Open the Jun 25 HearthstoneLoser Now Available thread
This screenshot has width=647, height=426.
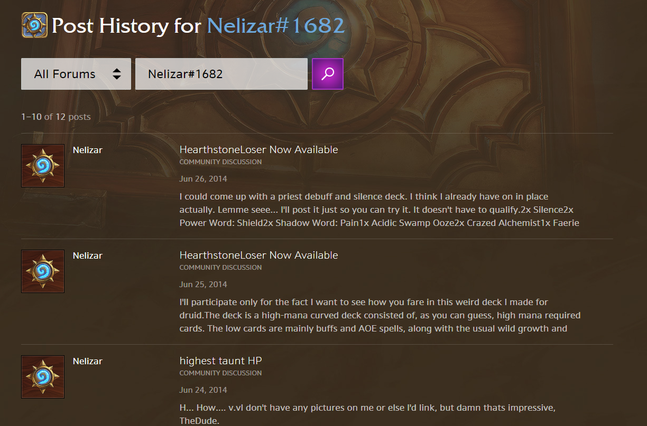258,255
